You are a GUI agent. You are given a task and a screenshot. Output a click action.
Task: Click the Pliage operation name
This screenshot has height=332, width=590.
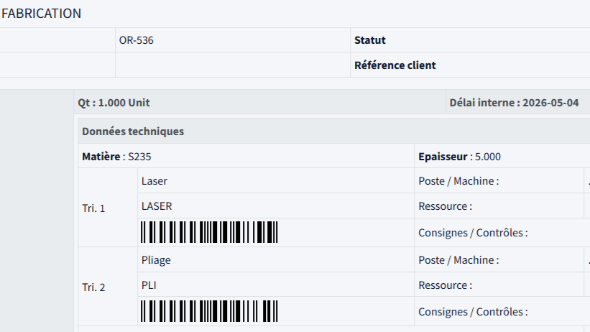[x=156, y=260]
